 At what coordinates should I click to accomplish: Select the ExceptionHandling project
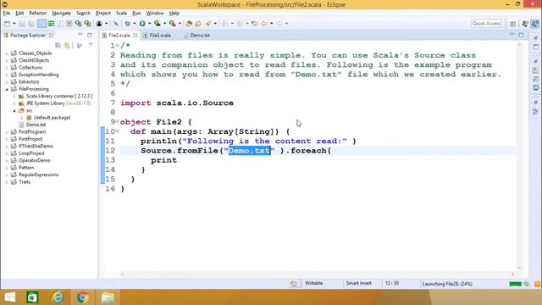[x=38, y=75]
